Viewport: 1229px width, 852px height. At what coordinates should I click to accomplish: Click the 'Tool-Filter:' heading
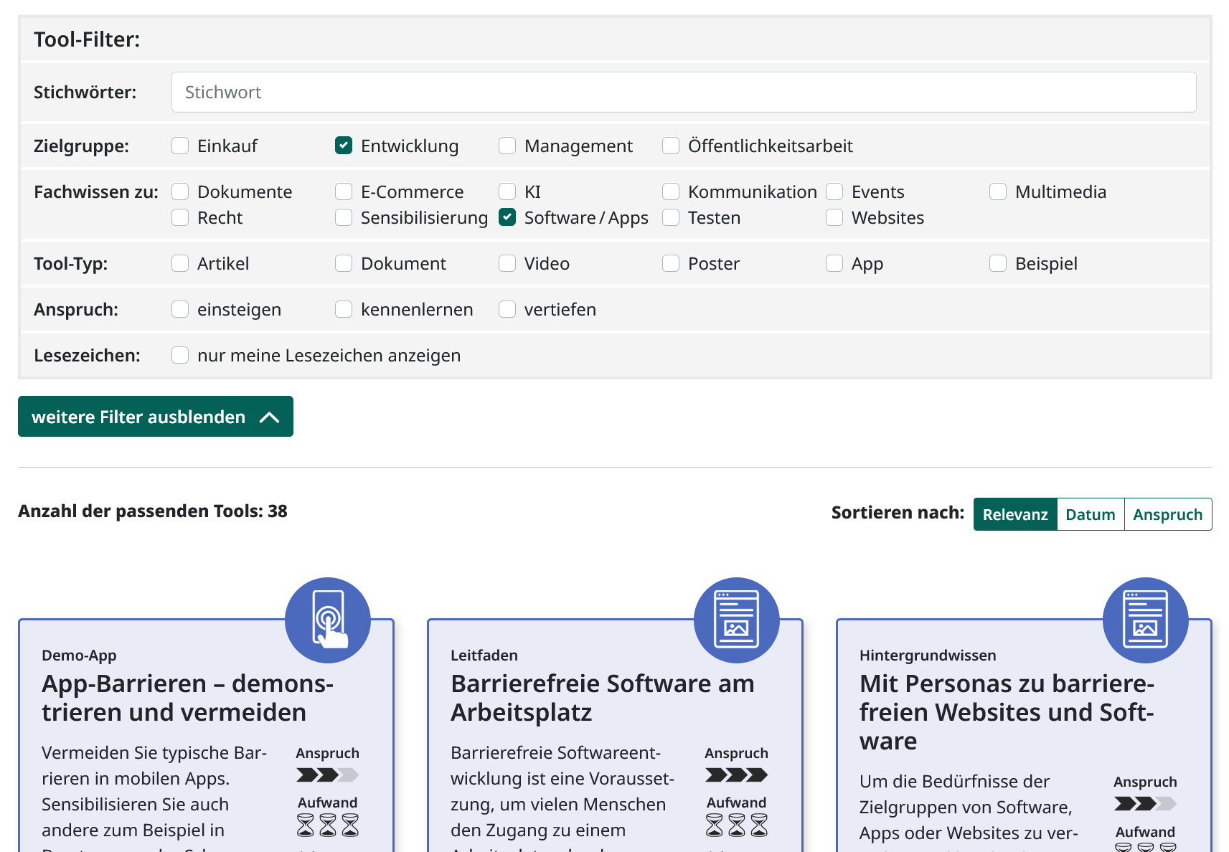pyautogui.click(x=87, y=39)
